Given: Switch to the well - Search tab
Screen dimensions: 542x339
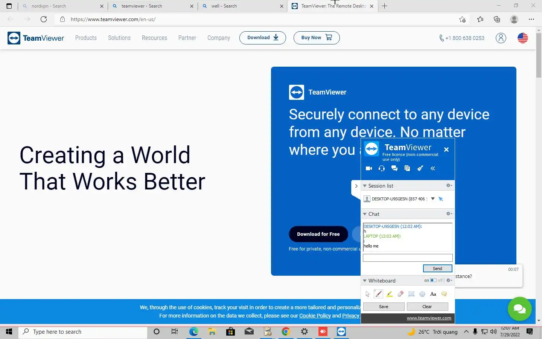Looking at the screenshot, I should click(243, 6).
